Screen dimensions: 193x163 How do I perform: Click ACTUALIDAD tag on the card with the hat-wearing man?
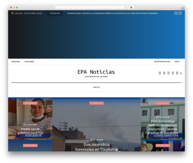tap(163, 146)
